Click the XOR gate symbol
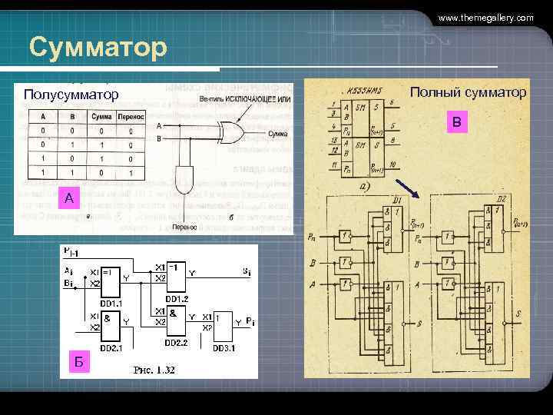This screenshot has width=553, height=415. (x=230, y=132)
